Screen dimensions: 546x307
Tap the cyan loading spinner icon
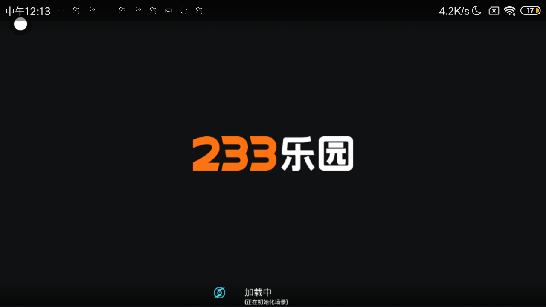click(219, 293)
